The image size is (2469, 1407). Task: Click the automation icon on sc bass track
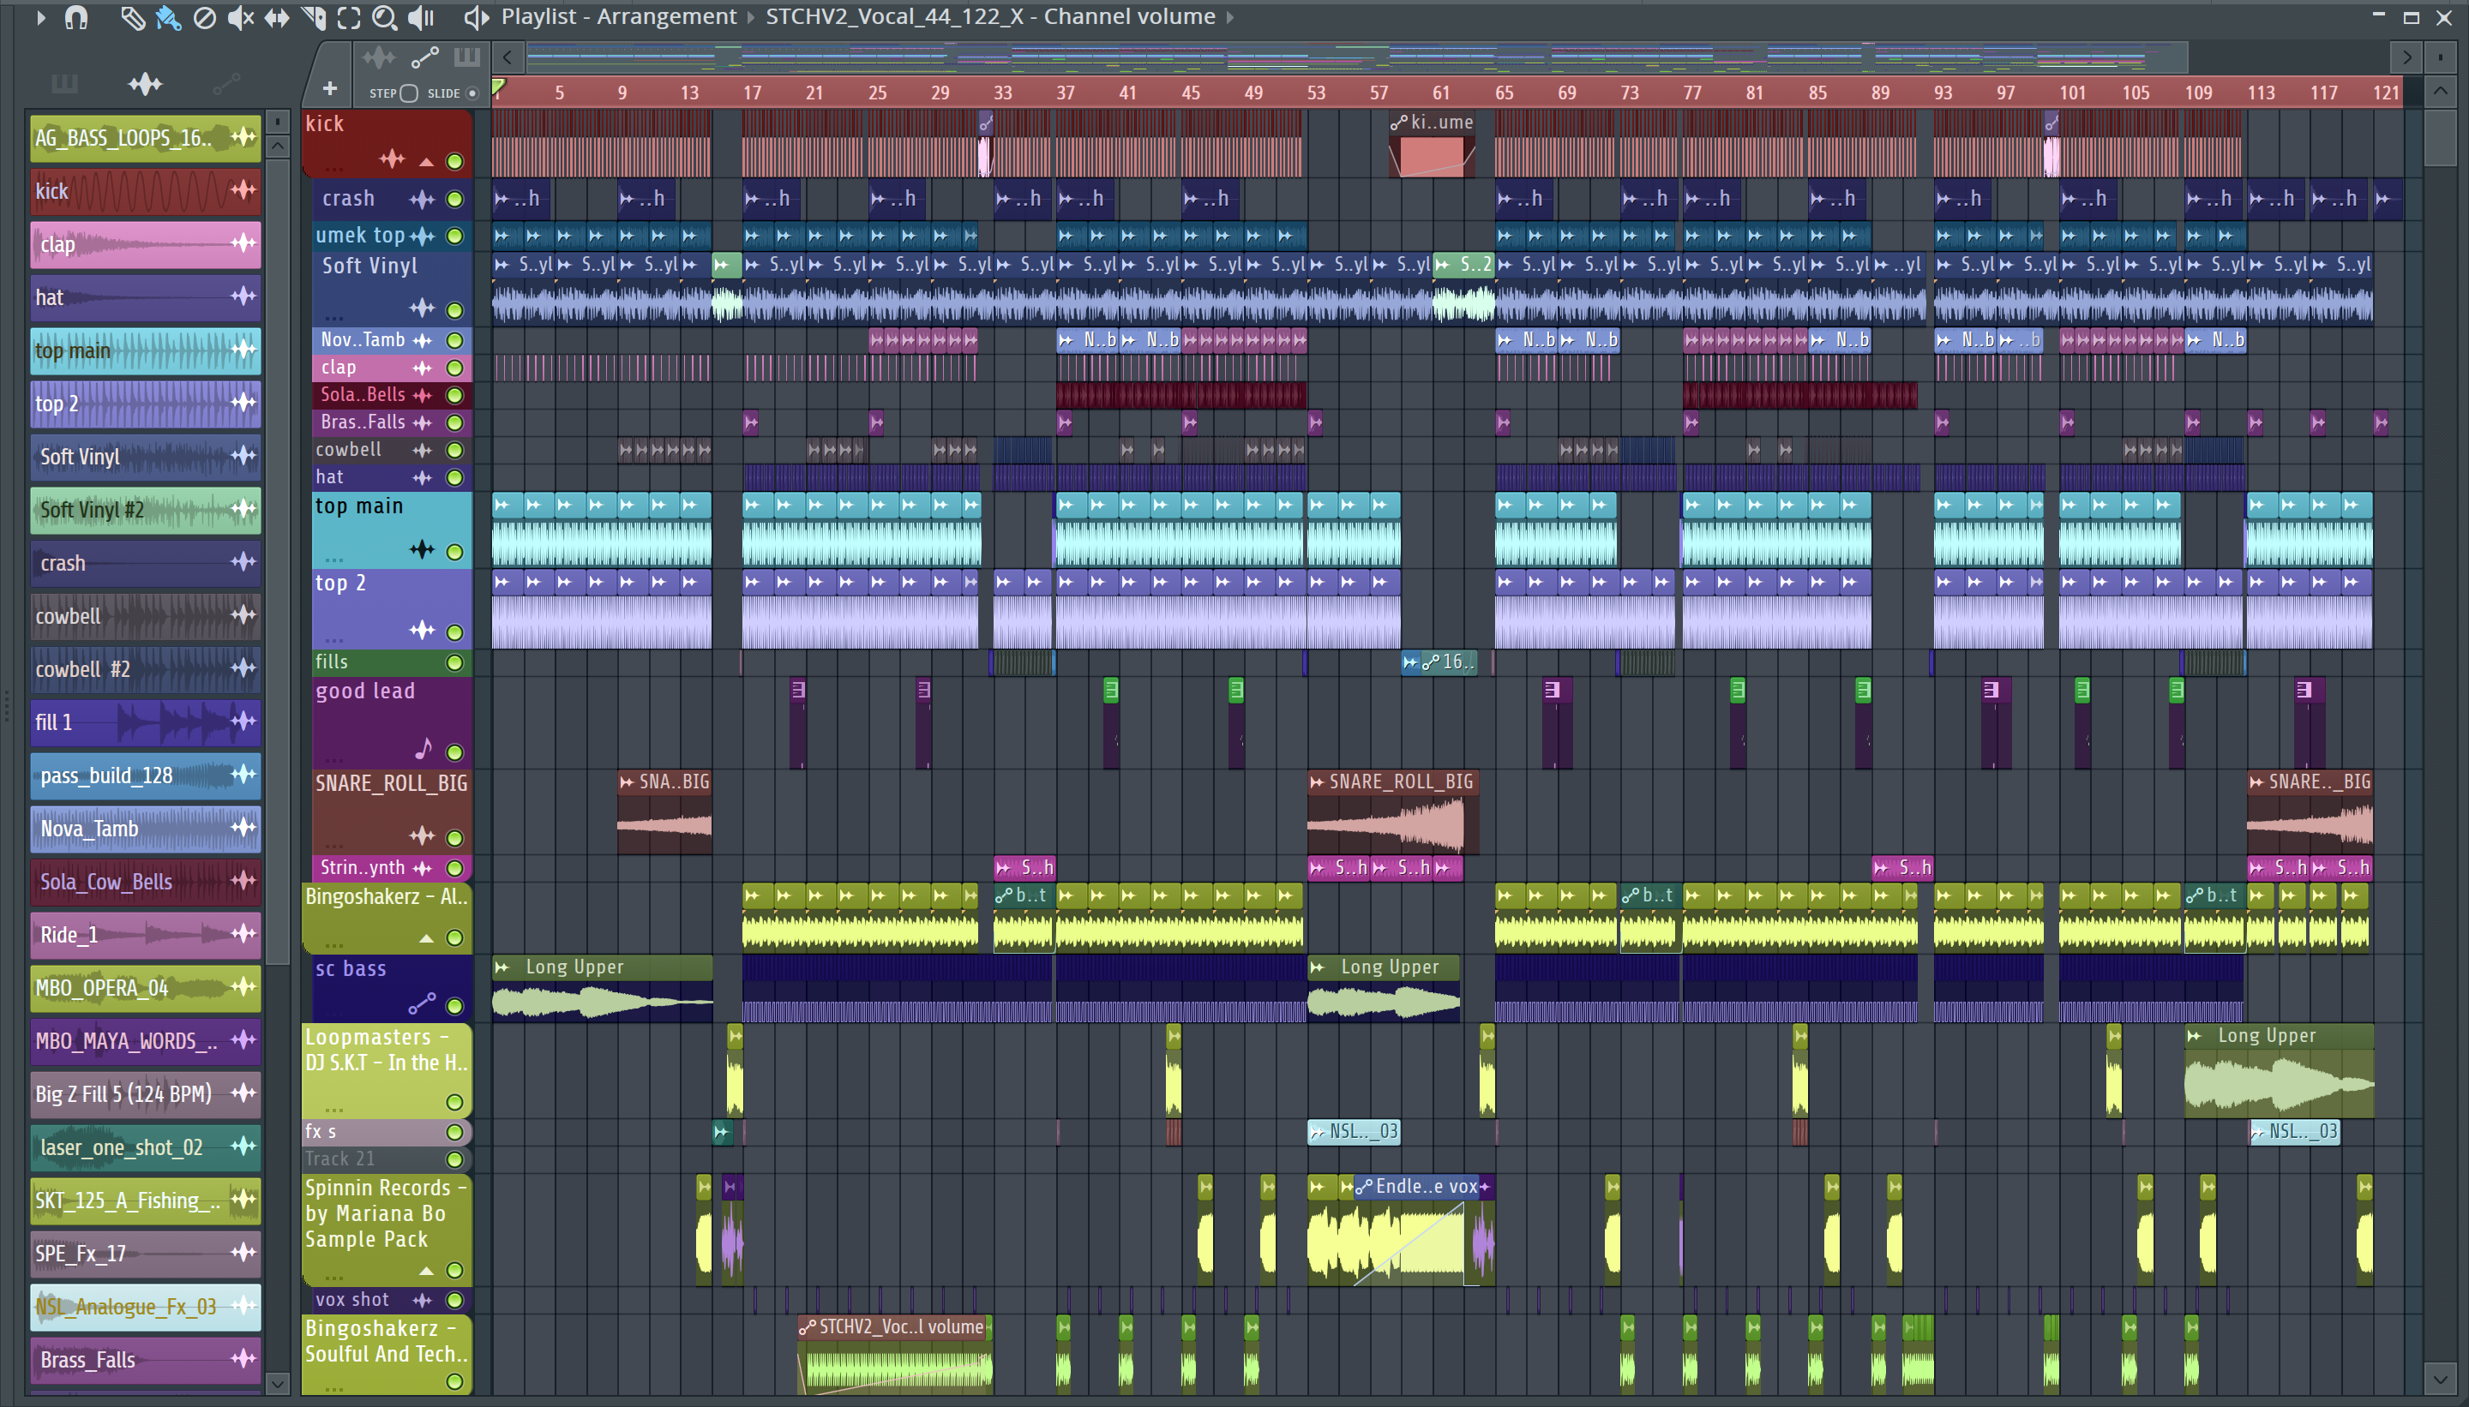coord(423,1004)
